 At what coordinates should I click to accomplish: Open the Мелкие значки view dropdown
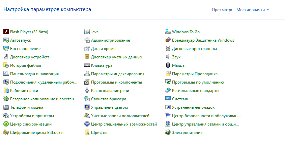point(253,10)
